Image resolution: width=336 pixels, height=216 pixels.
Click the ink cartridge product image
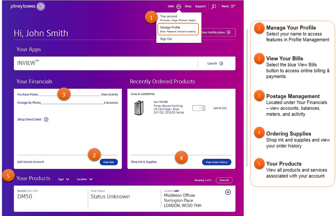pos(139,108)
